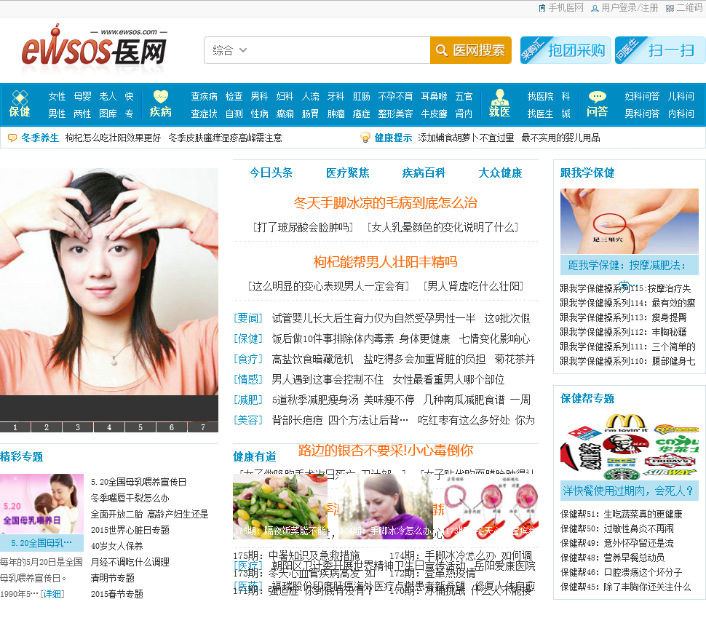The image size is (706, 642).
Task: Select slideshow page 5
Action: click(x=140, y=427)
